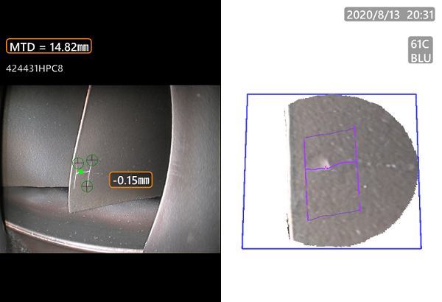Viewport: 442px width, 302px height.
Task: Click the date 2020/8/13 20:31 stamp
Action: pos(390,14)
